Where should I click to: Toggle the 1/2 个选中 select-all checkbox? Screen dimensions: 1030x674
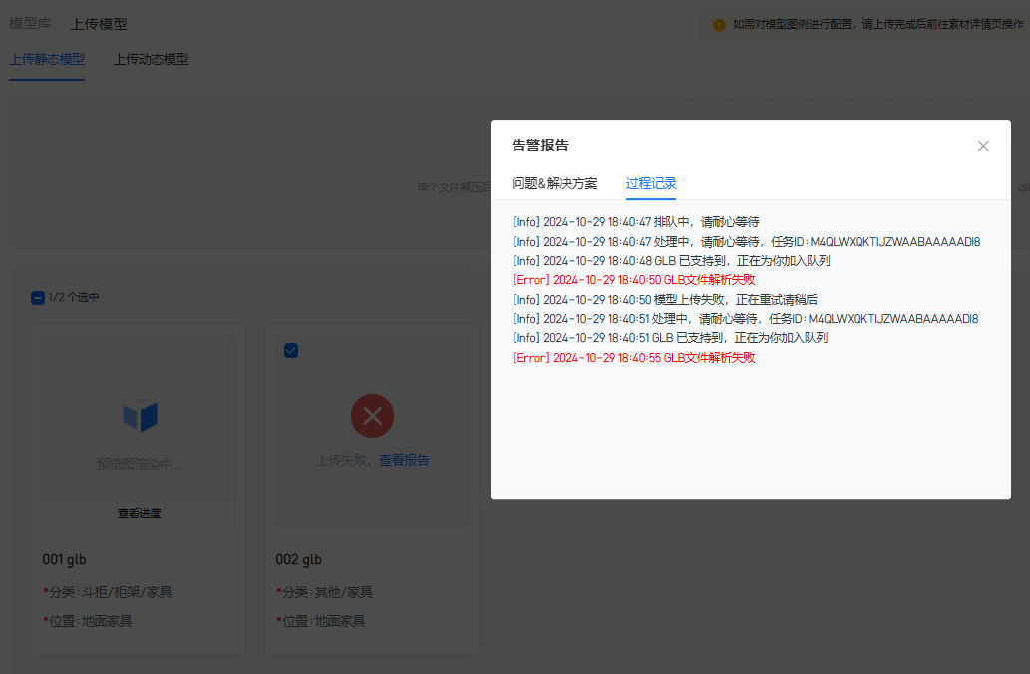click(x=38, y=297)
